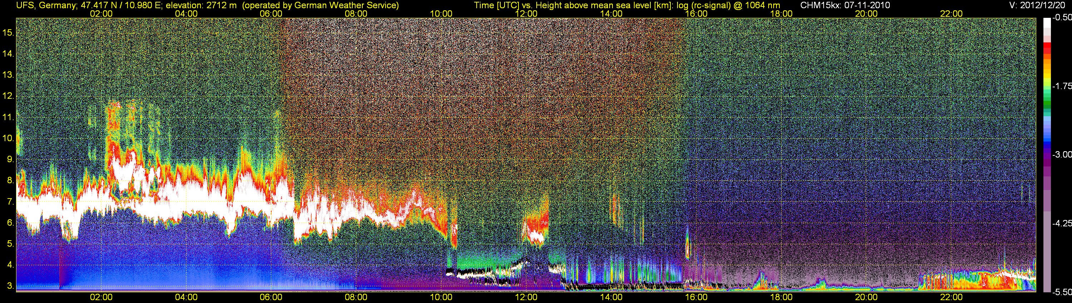Screen dimensions: 1072x303
Task: Click 08:00 on the upper time axis
Action: (x=356, y=14)
